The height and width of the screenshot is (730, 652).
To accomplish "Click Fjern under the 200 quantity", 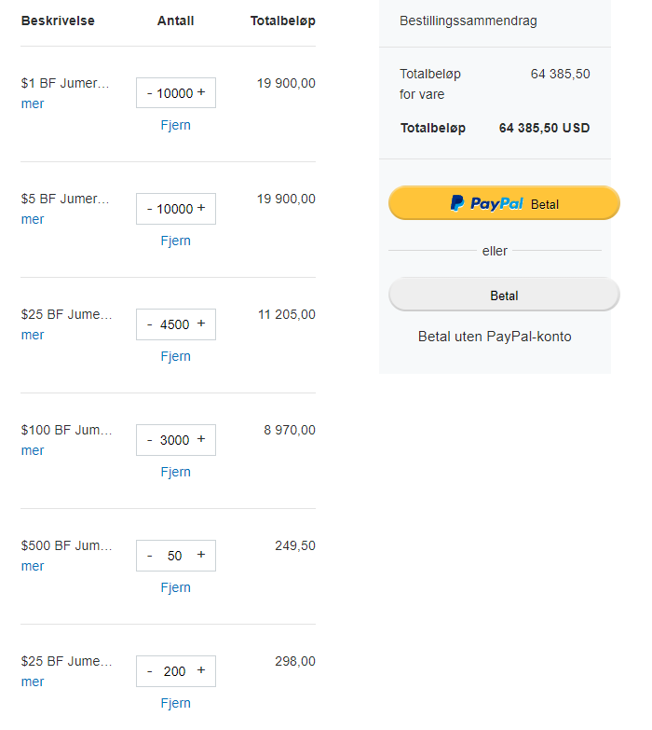I will [175, 703].
